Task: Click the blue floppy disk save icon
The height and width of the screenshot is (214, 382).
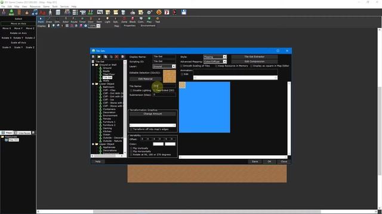Action: [184, 12]
